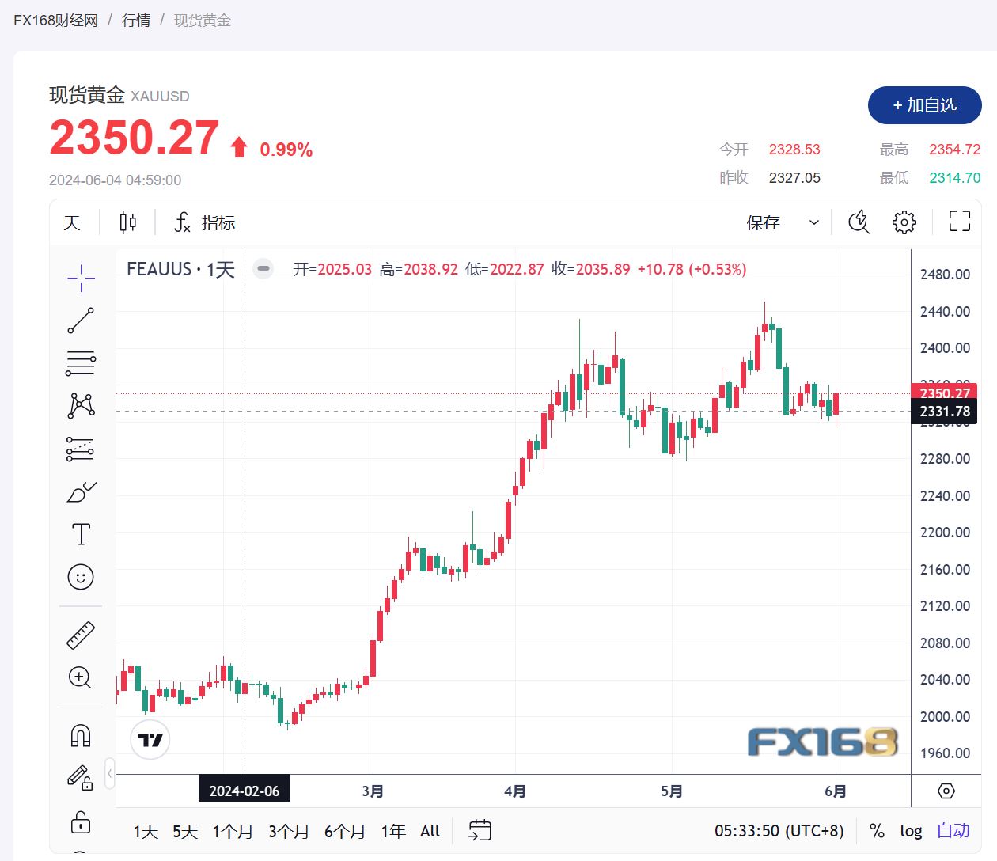Image resolution: width=997 pixels, height=861 pixels.
Task: Select the ruler measure tool
Action: click(81, 635)
